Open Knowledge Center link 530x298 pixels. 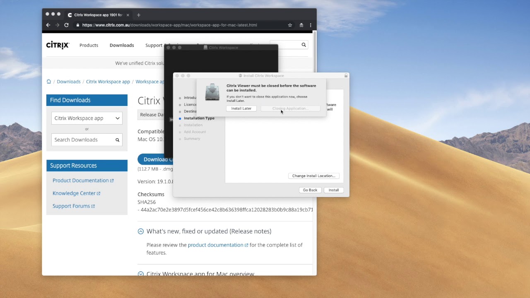point(76,193)
